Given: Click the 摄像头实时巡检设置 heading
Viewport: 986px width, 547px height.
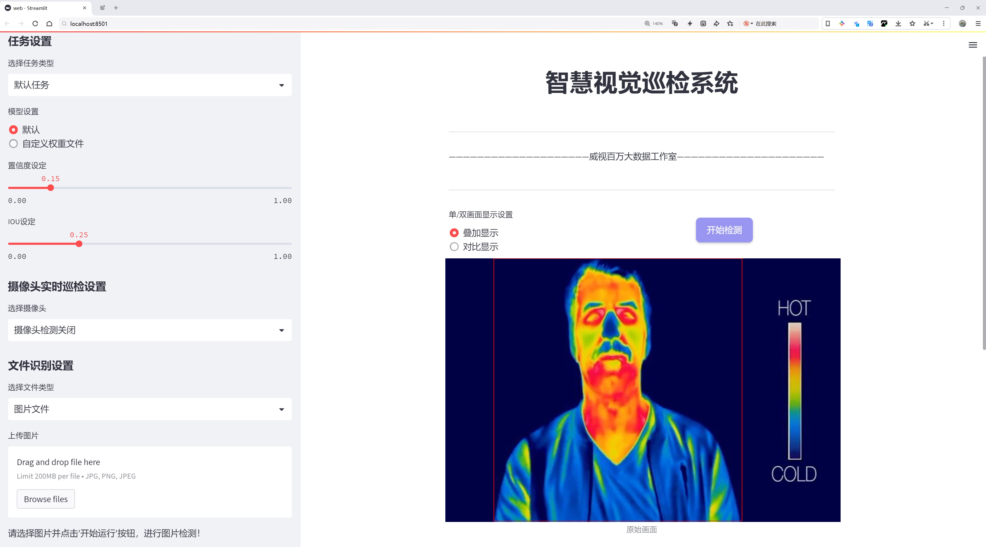Looking at the screenshot, I should click(x=57, y=287).
